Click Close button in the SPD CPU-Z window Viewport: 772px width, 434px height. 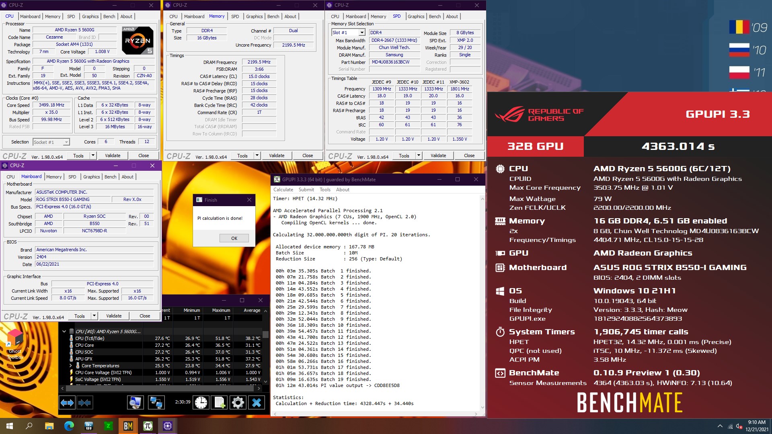point(469,156)
